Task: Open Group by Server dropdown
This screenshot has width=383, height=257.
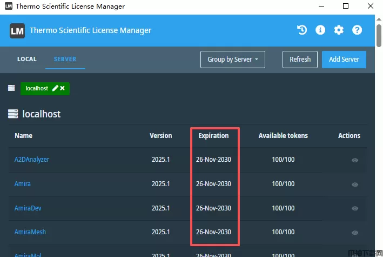Action: tap(233, 60)
